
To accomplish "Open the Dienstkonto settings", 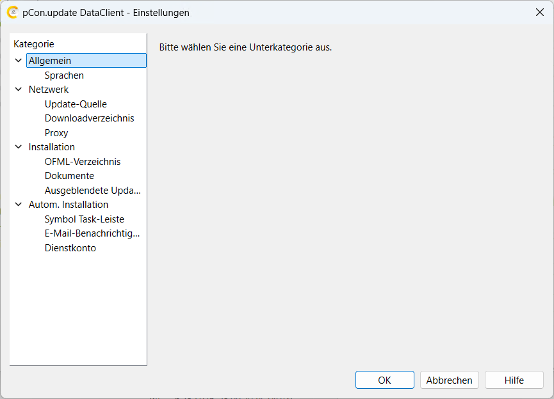I will tap(70, 248).
